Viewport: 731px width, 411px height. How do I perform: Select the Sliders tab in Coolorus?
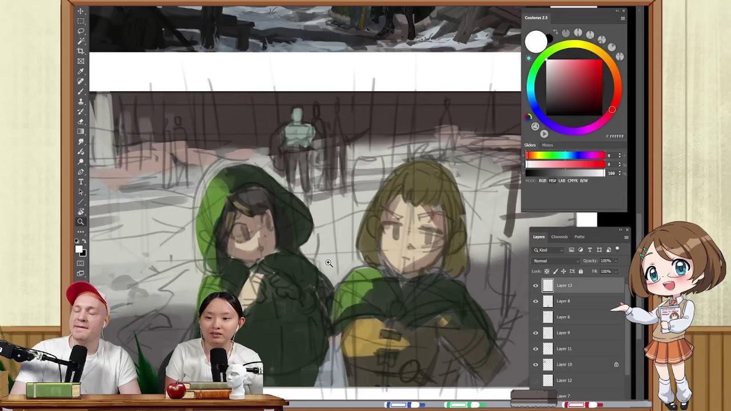[530, 145]
